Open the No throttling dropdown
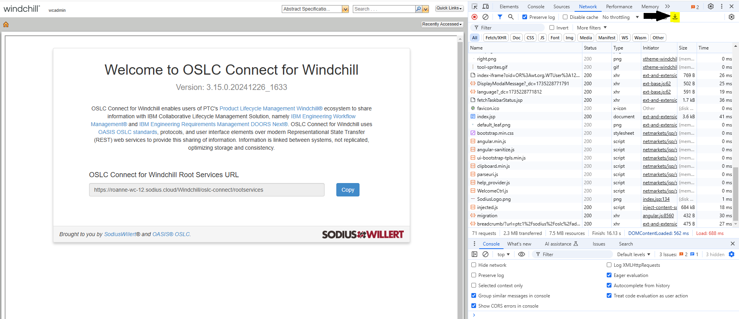The height and width of the screenshot is (319, 739). (620, 17)
